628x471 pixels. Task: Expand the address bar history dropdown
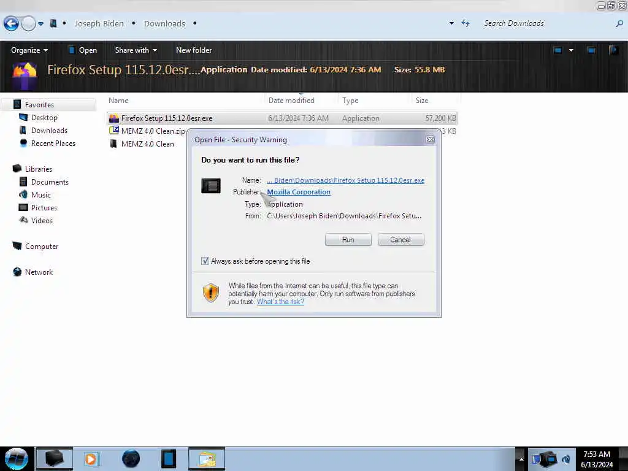pos(451,23)
